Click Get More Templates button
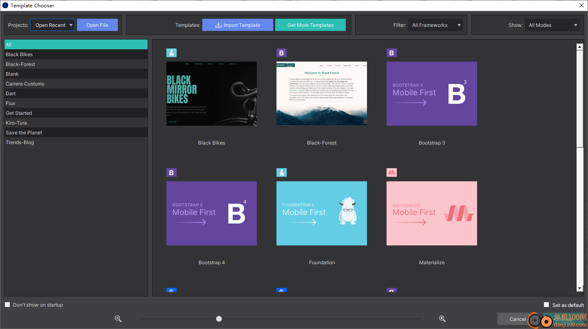This screenshot has height=329, width=588. tap(310, 25)
